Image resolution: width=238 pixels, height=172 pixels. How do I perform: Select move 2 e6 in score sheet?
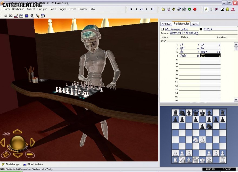[x=202, y=48]
